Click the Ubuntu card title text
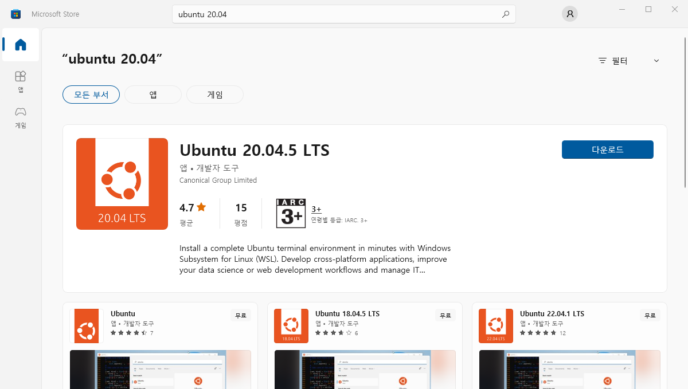The image size is (688, 389). click(x=123, y=314)
